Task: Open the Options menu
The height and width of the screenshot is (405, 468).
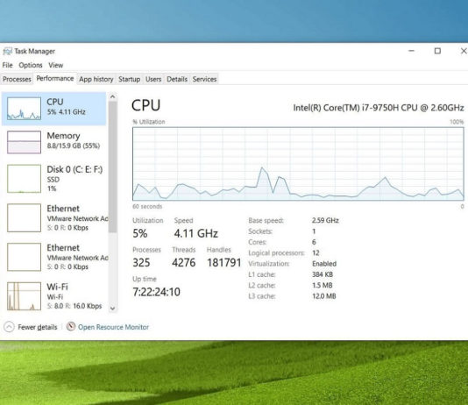Action: [x=31, y=65]
